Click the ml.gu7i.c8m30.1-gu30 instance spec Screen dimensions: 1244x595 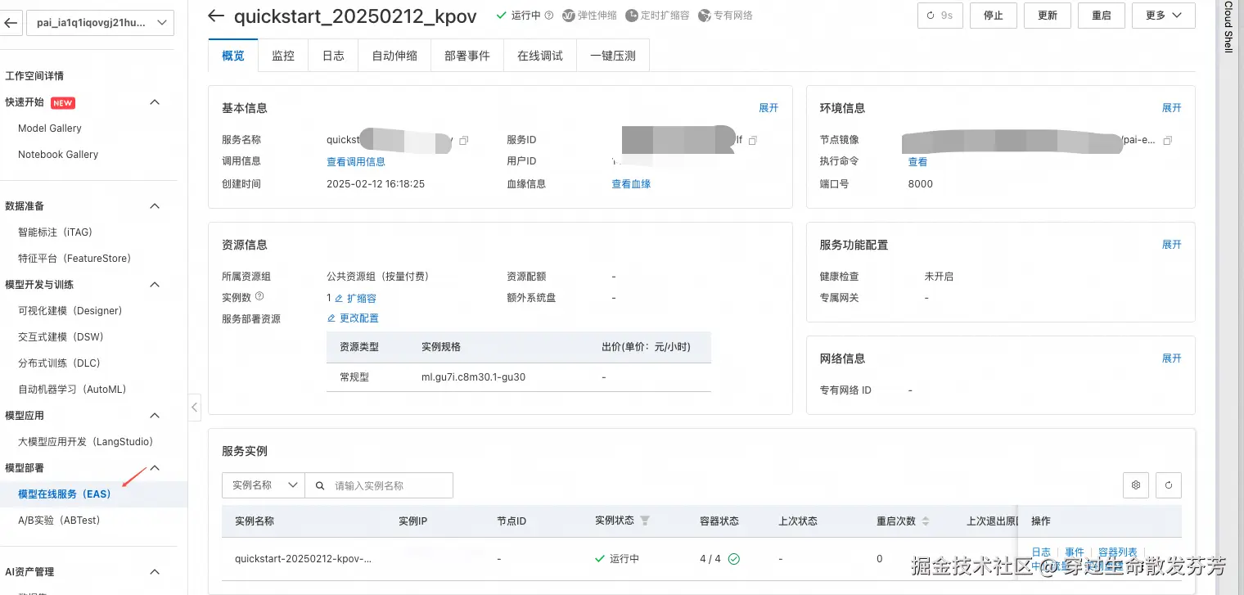click(x=473, y=377)
